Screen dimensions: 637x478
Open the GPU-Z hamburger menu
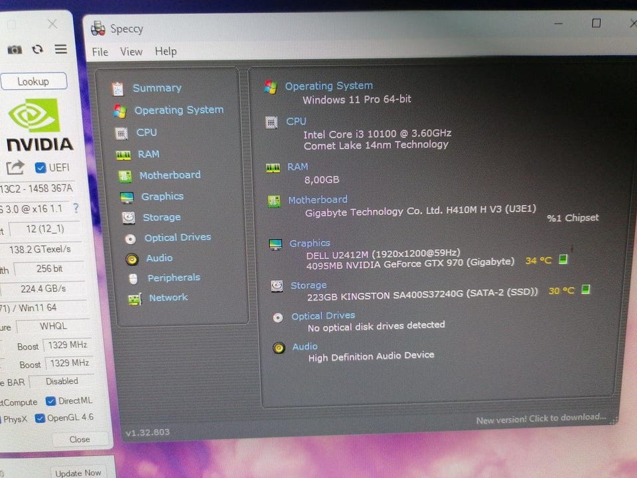pos(61,49)
